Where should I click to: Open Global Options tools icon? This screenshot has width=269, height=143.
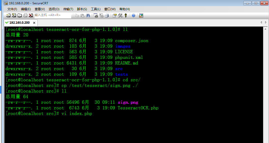pos(120,16)
